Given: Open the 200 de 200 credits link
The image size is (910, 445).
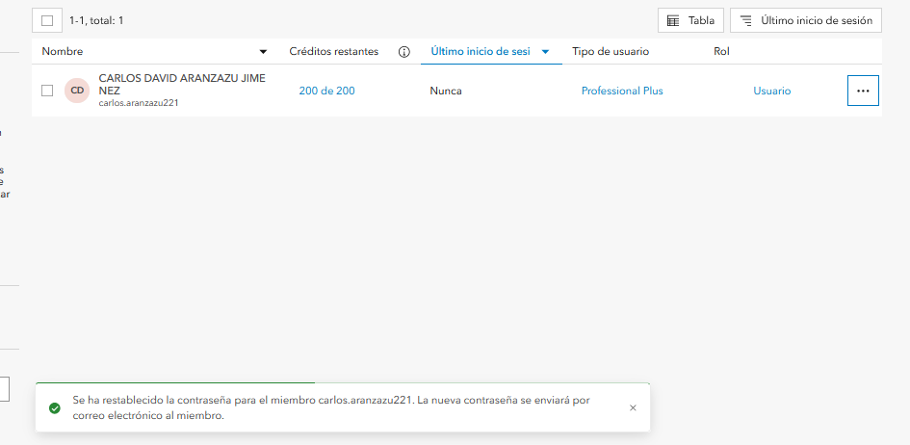Looking at the screenshot, I should (x=326, y=92).
